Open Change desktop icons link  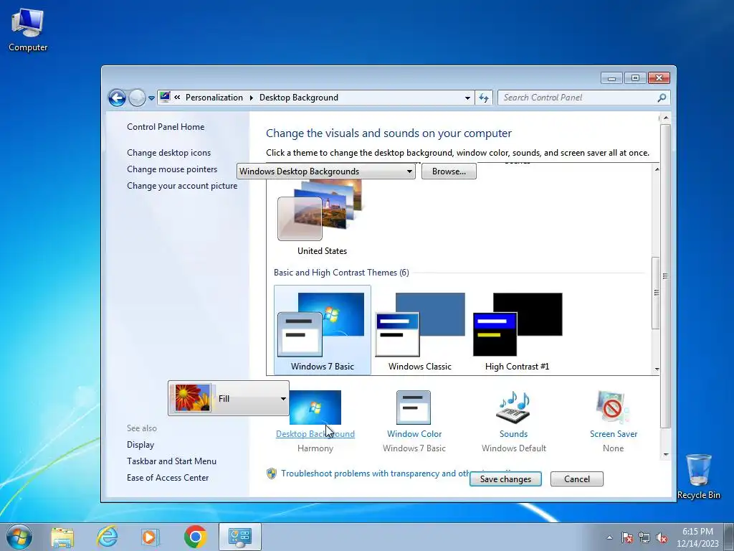[x=169, y=153]
